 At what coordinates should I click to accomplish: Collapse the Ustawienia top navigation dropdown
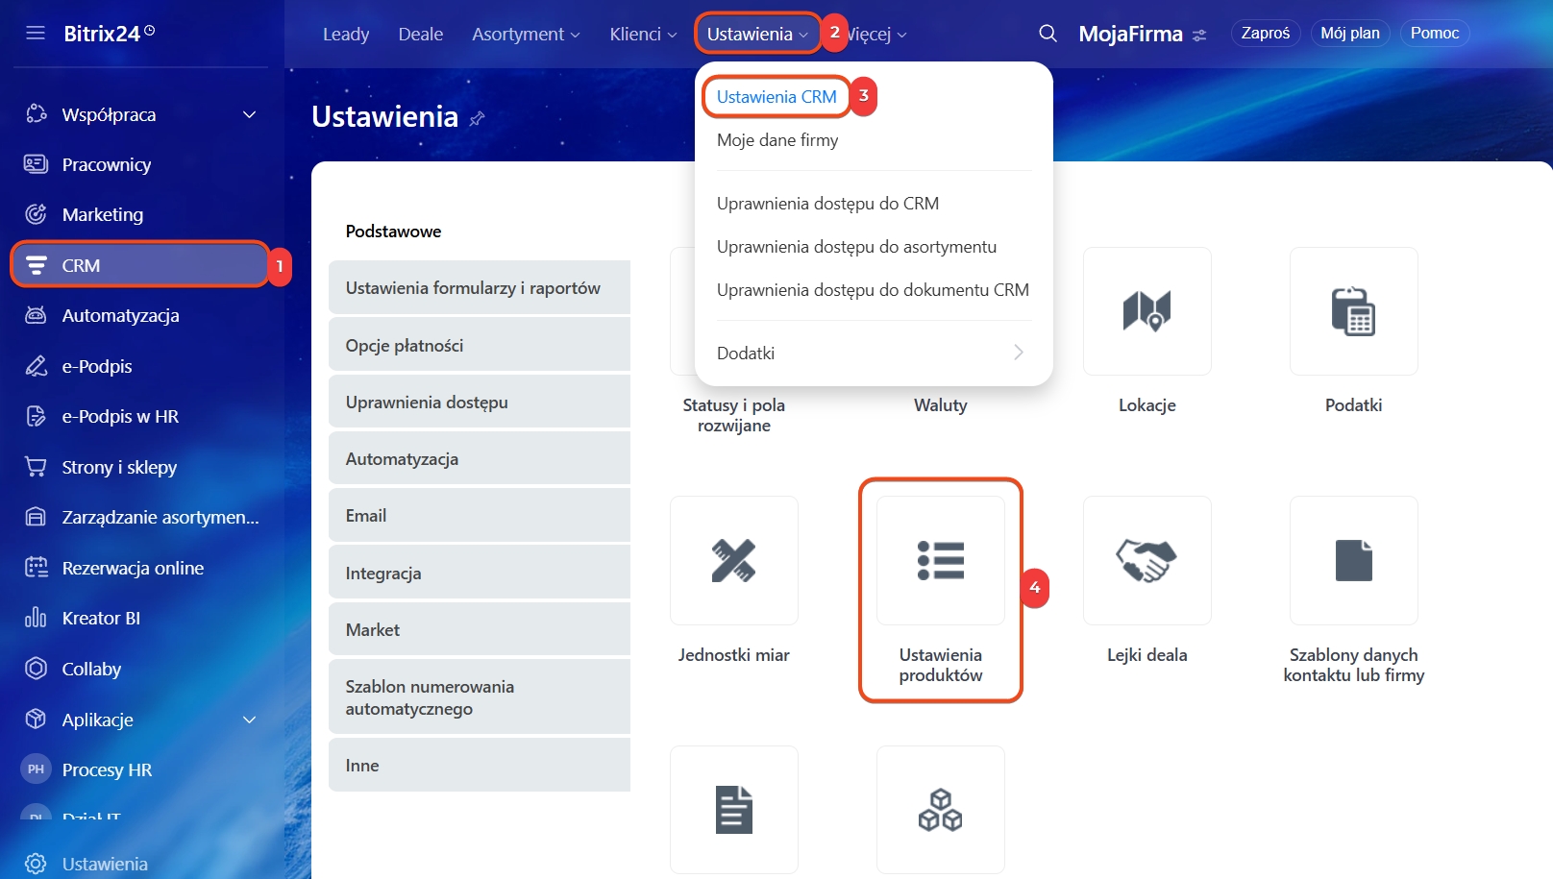757,34
